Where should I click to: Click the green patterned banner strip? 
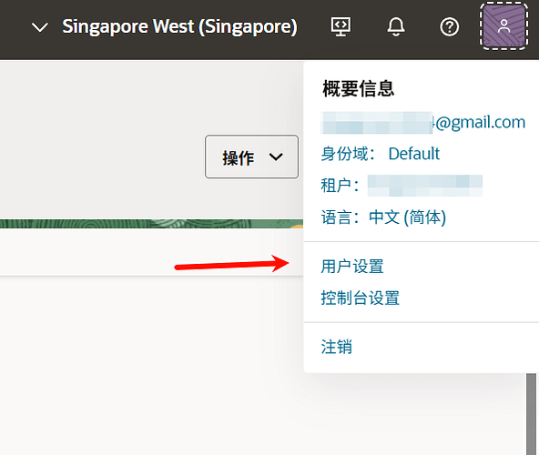151,224
